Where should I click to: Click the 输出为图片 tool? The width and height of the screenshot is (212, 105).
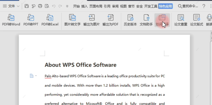click(x=92, y=20)
